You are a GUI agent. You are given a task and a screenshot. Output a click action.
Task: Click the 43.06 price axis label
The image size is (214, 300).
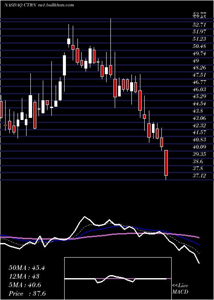tap(199, 118)
